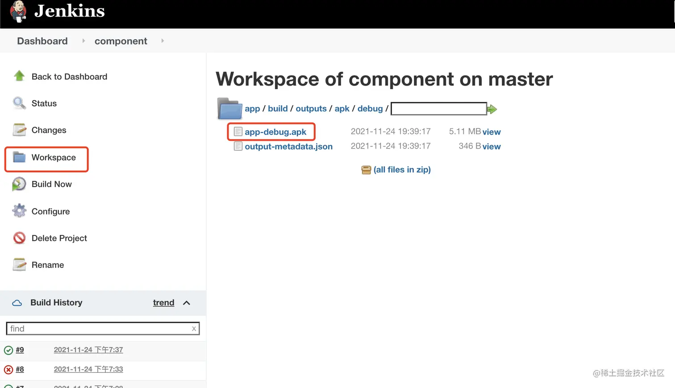The width and height of the screenshot is (675, 388).
Task: Click the Build Now clock icon
Action: [19, 184]
